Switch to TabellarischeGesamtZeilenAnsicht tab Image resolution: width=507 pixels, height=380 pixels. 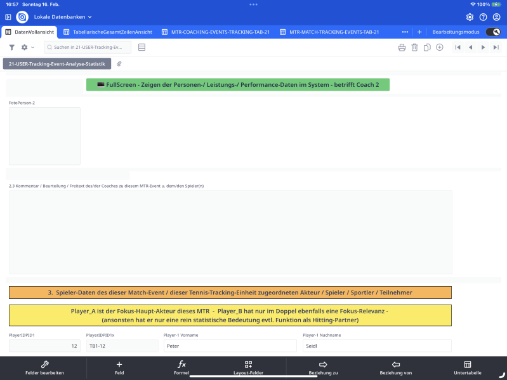click(x=108, y=32)
